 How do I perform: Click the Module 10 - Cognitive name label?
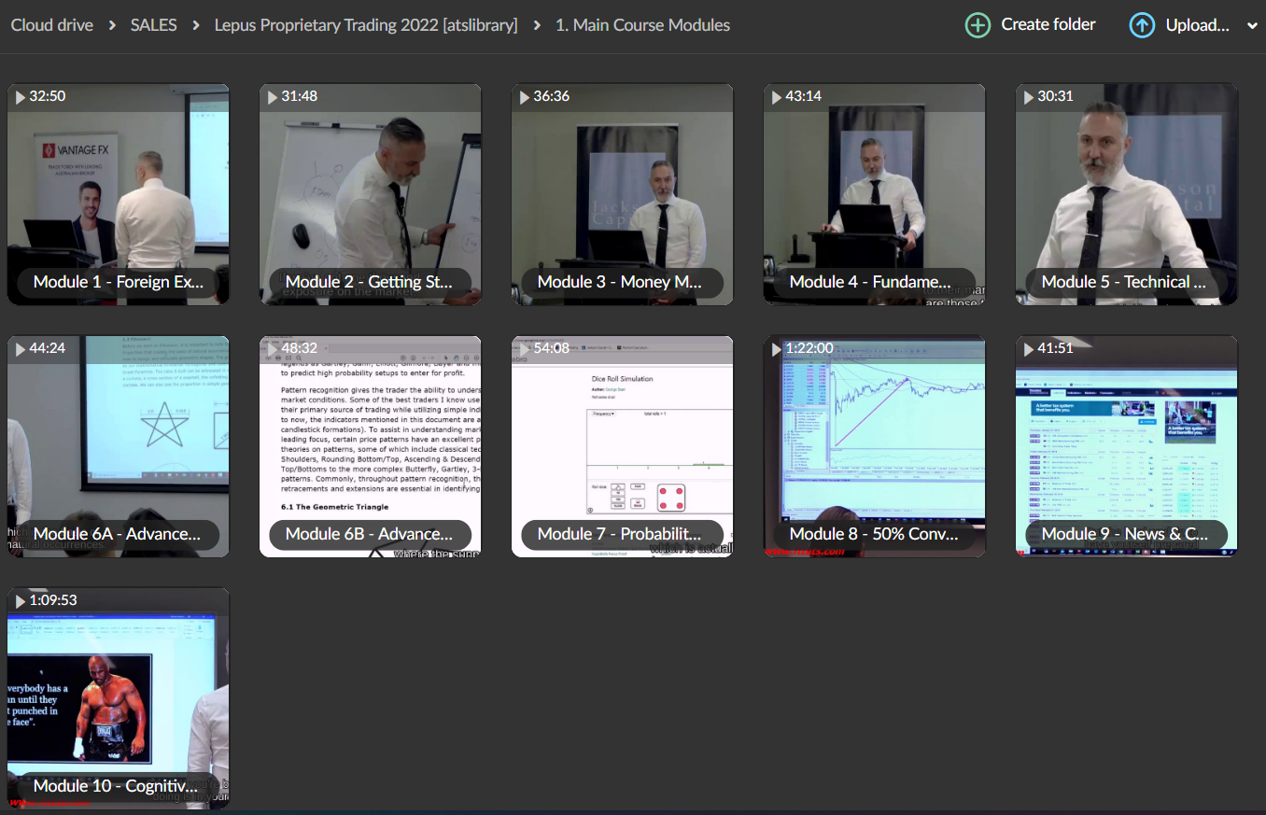(118, 785)
